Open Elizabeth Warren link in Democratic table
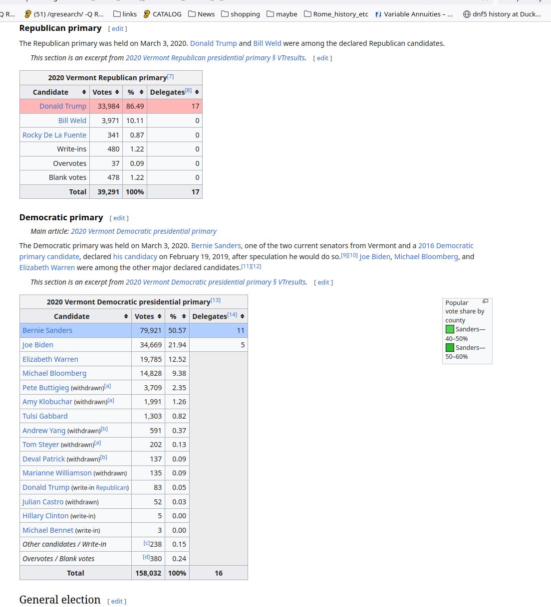 [50, 359]
